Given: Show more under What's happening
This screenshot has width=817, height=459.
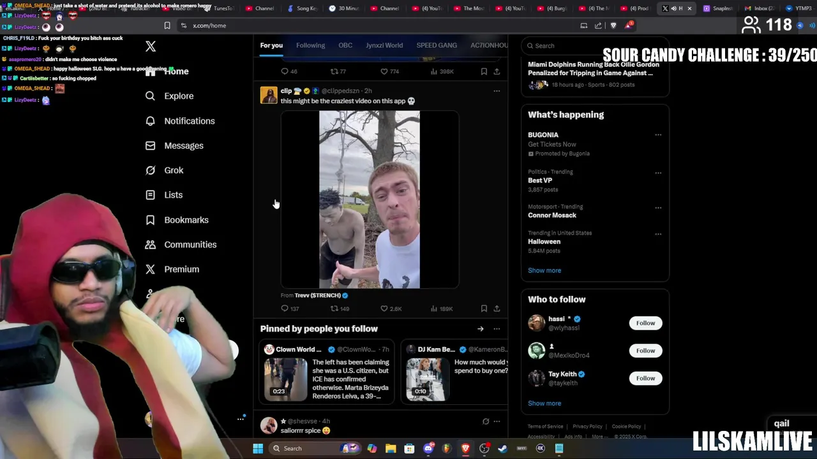Looking at the screenshot, I should (544, 270).
